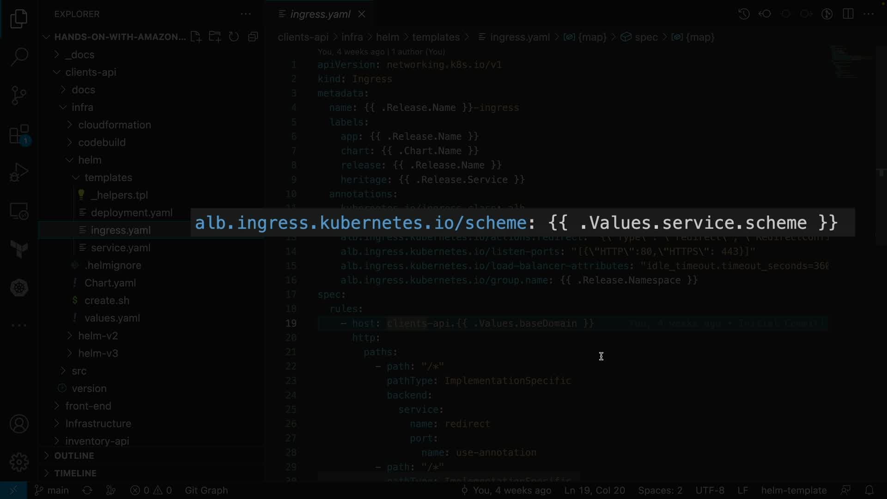This screenshot has height=499, width=887.
Task: Expand the OUTLINE section
Action: click(x=74, y=456)
